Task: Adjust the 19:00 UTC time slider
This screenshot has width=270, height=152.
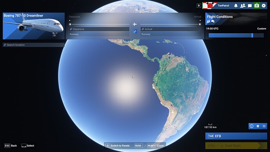Action: coord(236,35)
